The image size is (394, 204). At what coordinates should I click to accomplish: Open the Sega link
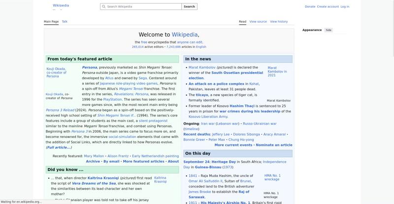[142, 78]
